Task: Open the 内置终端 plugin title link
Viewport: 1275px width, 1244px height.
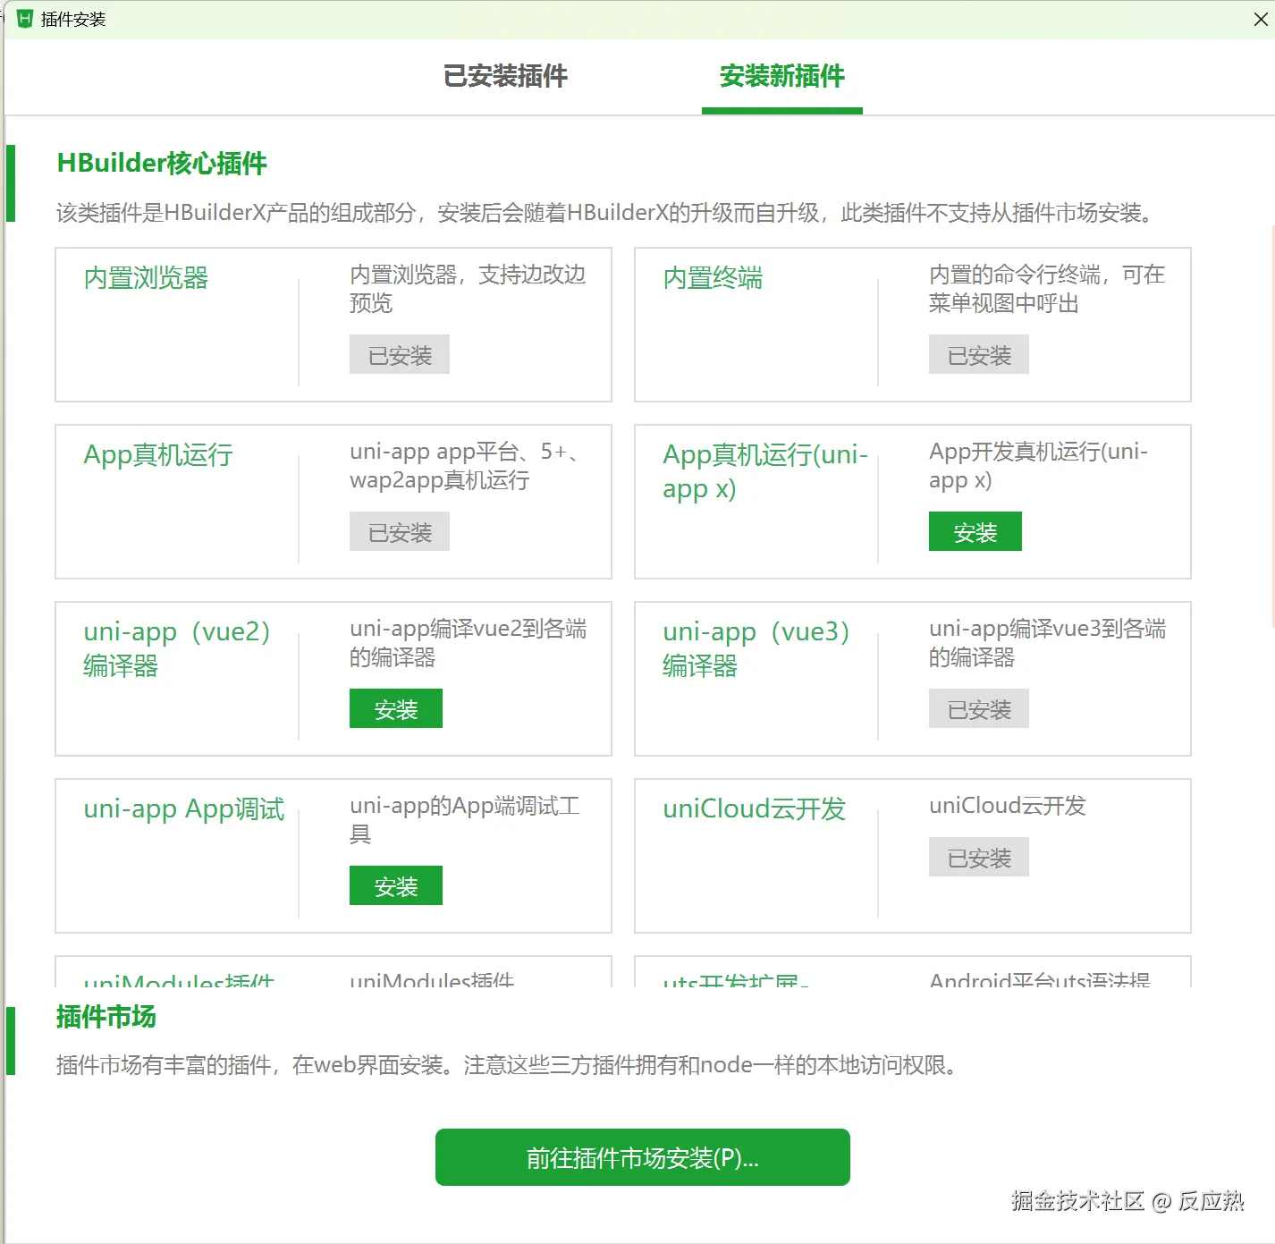Action: (713, 278)
